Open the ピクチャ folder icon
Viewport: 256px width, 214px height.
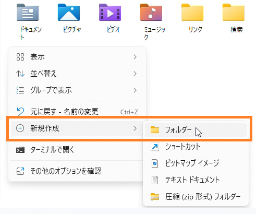pos(69,13)
